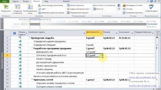Click the Диаграмма Ганта view label
161x90 pixels.
(2, 60)
